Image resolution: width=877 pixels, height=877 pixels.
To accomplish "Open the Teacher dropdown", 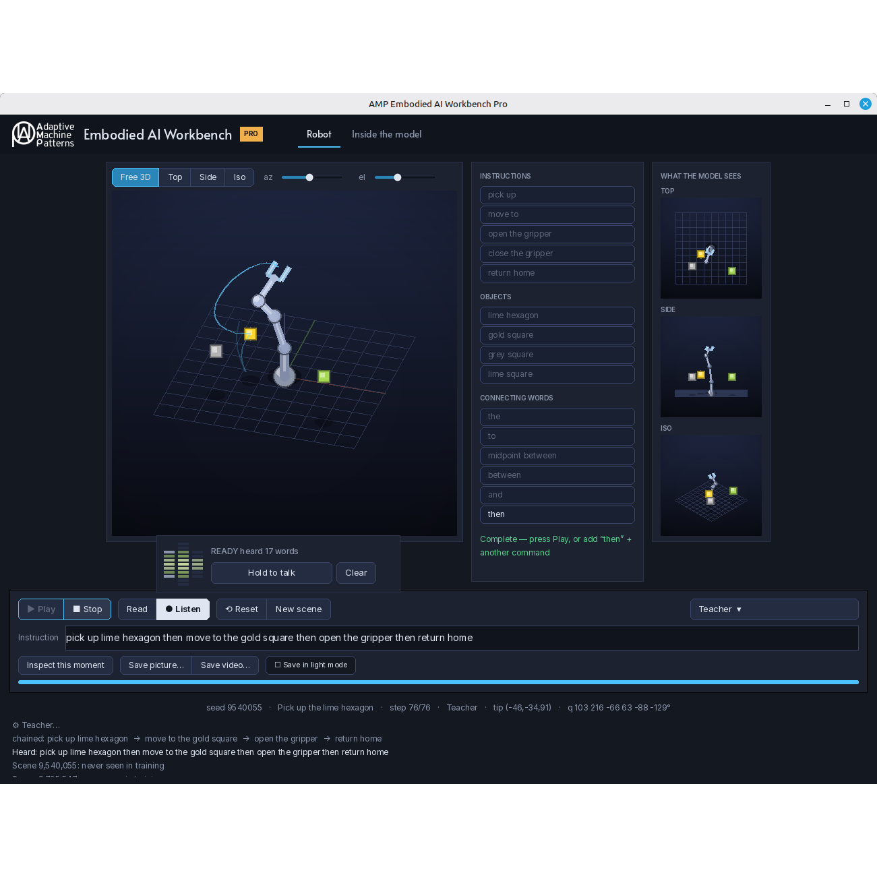I will tap(774, 609).
